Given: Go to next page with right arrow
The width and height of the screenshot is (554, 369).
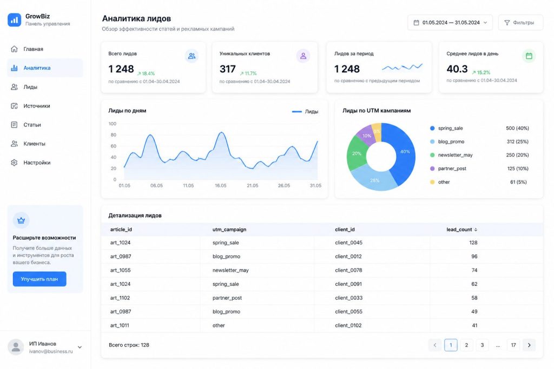Looking at the screenshot, I should [529, 345].
